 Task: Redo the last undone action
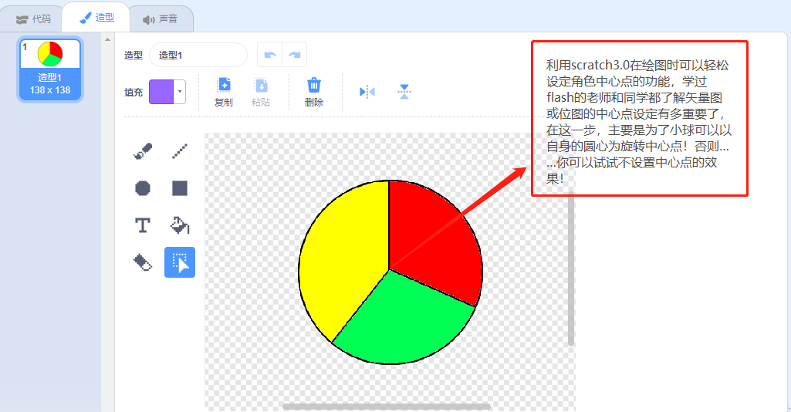click(x=295, y=55)
